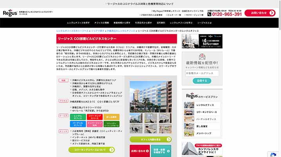Click the レンタルオフィス plan thumbnail image
The width and height of the screenshot is (281, 157).
189,105
